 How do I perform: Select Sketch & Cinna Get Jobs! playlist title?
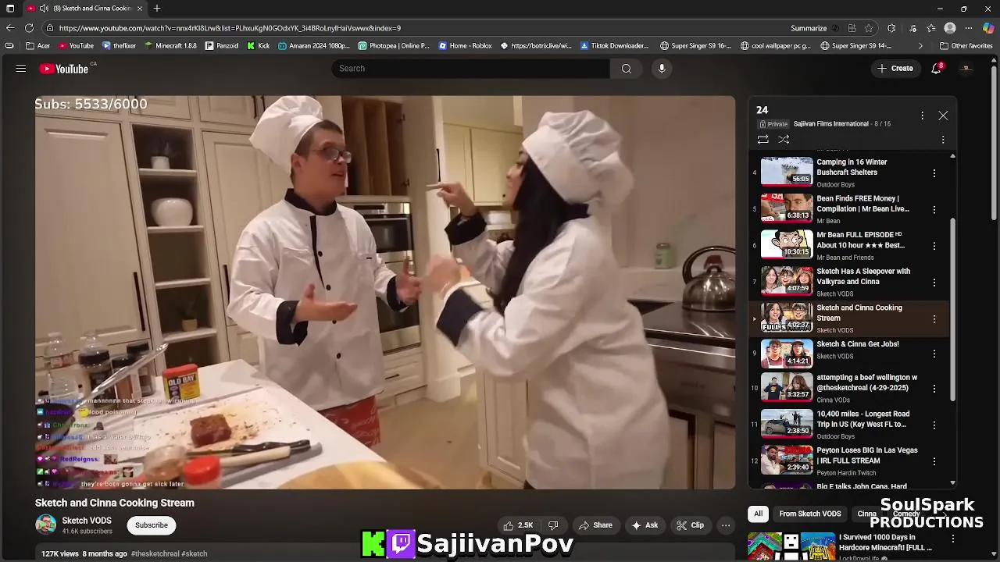858,344
